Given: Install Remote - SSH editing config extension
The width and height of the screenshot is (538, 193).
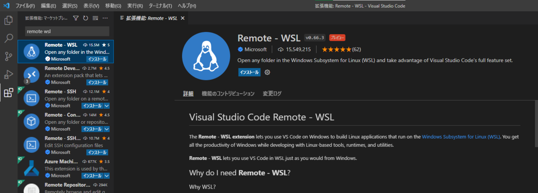Looking at the screenshot, I should pos(97,152).
